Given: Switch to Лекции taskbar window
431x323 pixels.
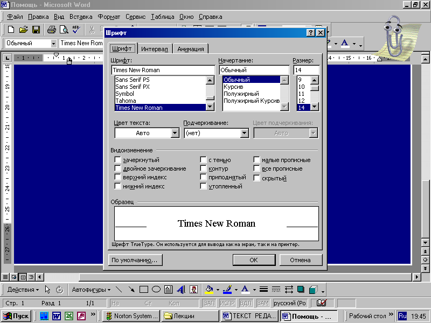Looking at the screenshot, I should tap(190, 316).
